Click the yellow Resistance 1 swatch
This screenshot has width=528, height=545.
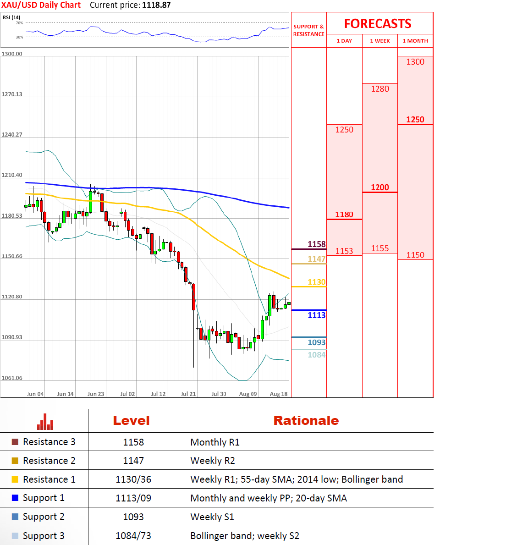(15, 479)
